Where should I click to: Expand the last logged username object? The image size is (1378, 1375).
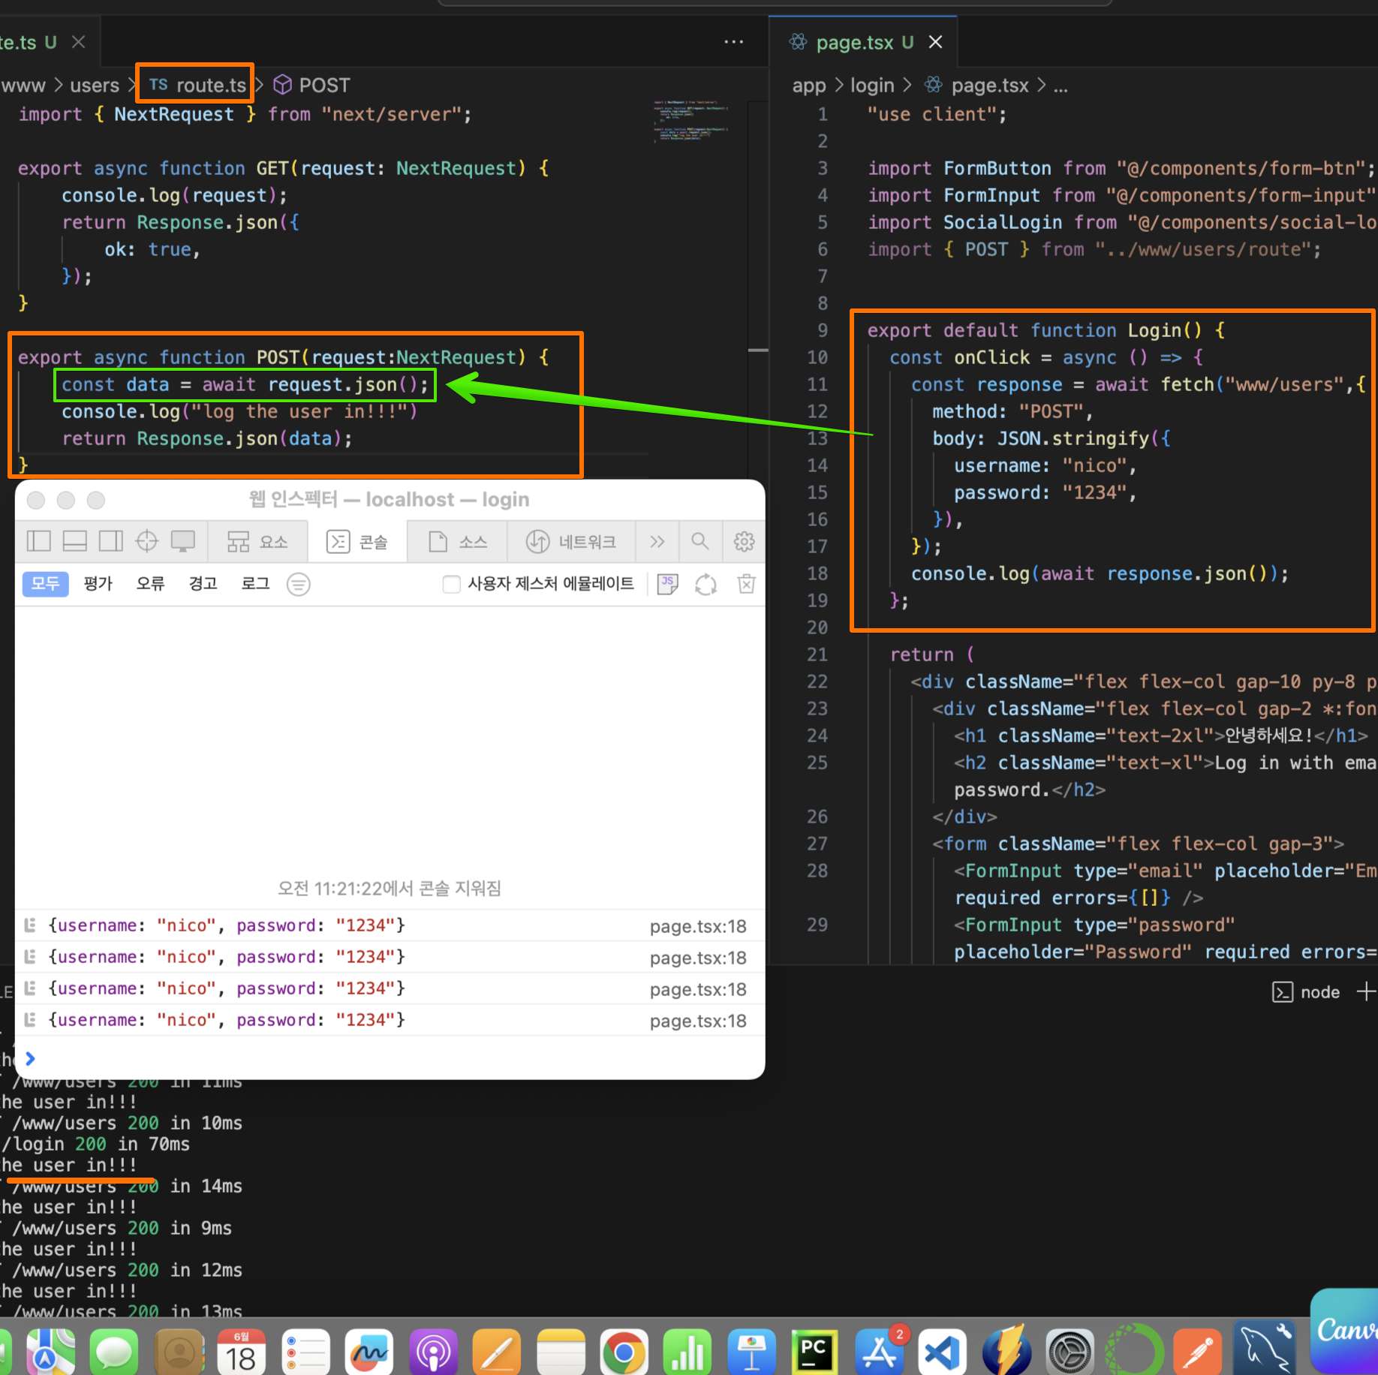(x=31, y=1019)
